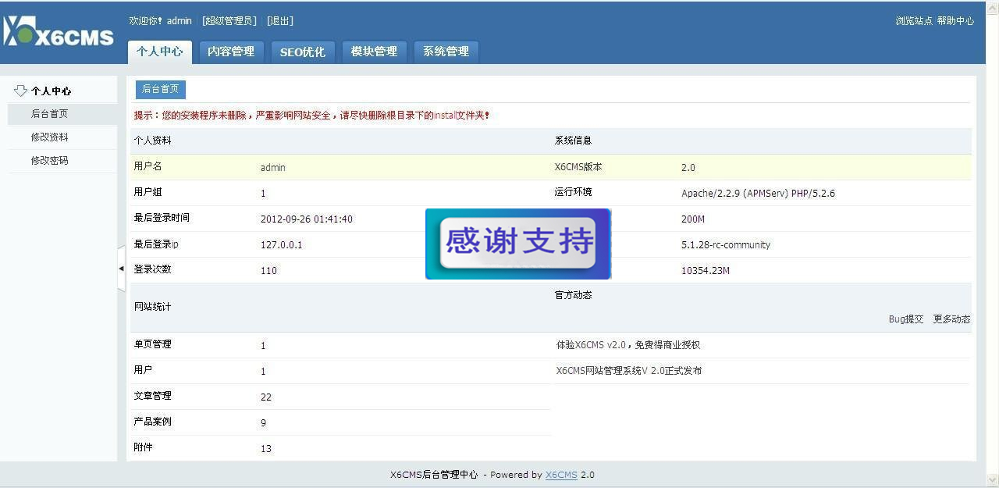
Task: Click the 系统信息 section header
Action: coord(573,141)
